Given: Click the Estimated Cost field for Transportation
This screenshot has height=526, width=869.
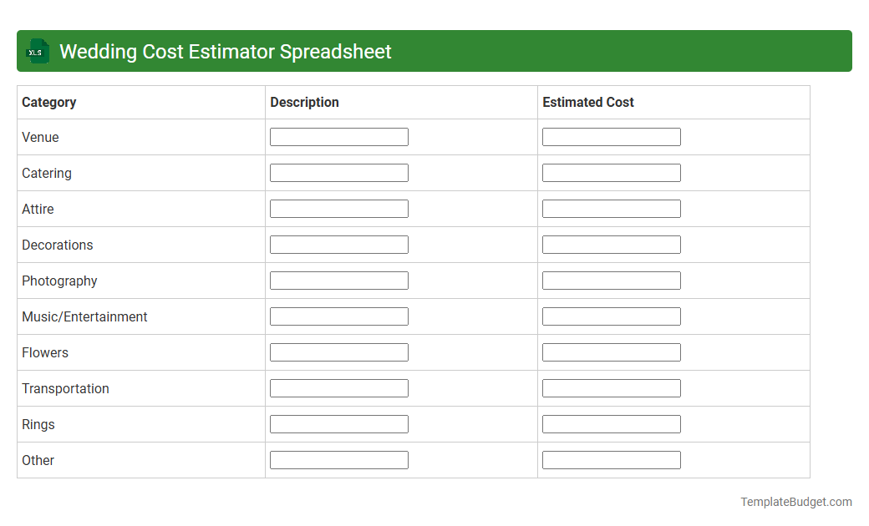Looking at the screenshot, I should pos(611,387).
